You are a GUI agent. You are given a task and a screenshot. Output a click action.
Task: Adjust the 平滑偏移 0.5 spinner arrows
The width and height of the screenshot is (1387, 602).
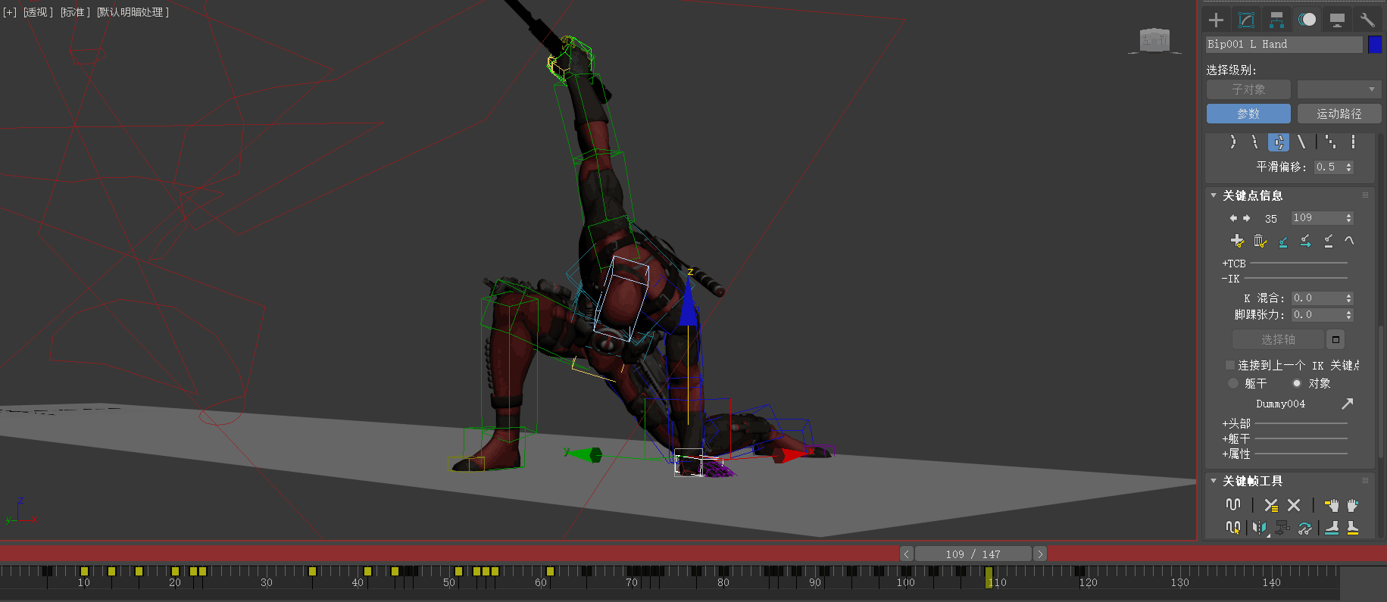coord(1349,167)
